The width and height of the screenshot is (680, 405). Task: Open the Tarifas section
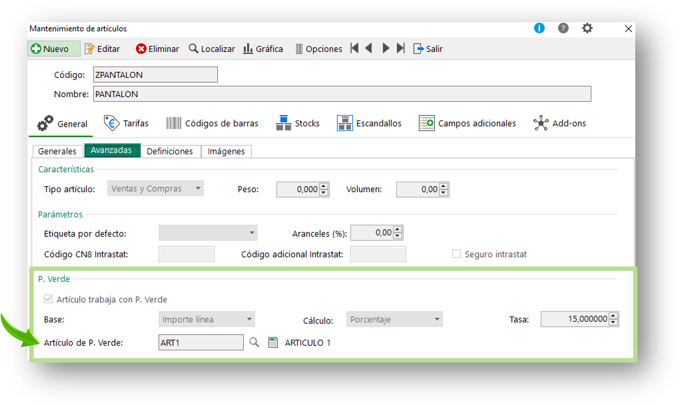click(x=126, y=123)
